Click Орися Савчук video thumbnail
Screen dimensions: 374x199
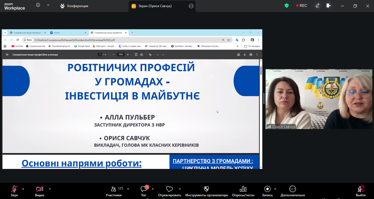click(319, 99)
